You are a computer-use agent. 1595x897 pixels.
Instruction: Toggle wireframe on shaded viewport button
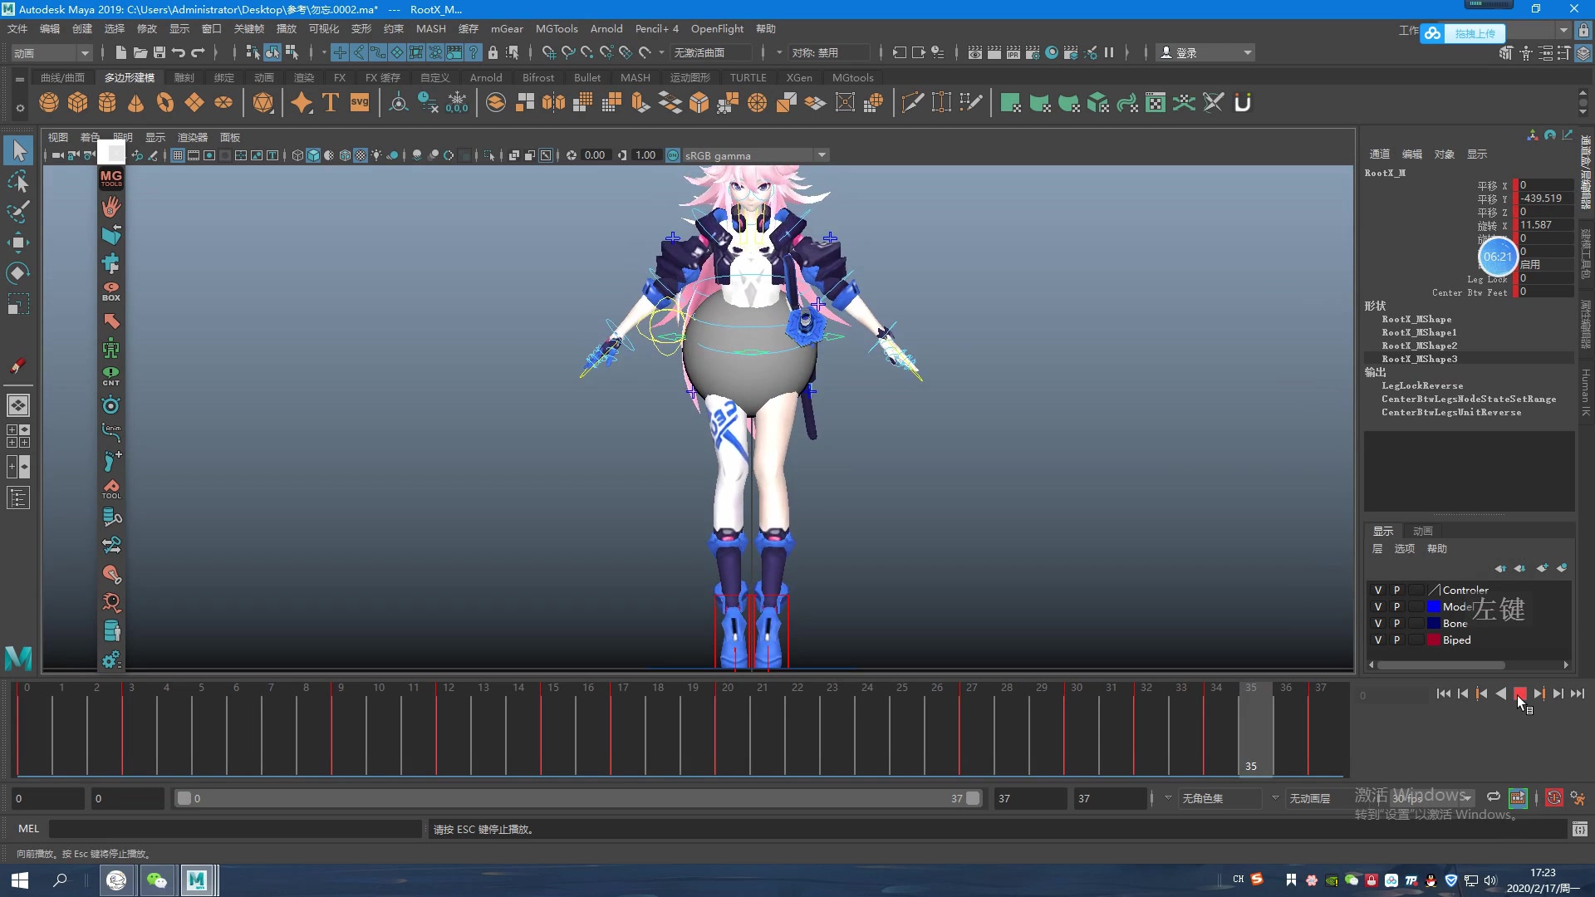[x=345, y=155]
